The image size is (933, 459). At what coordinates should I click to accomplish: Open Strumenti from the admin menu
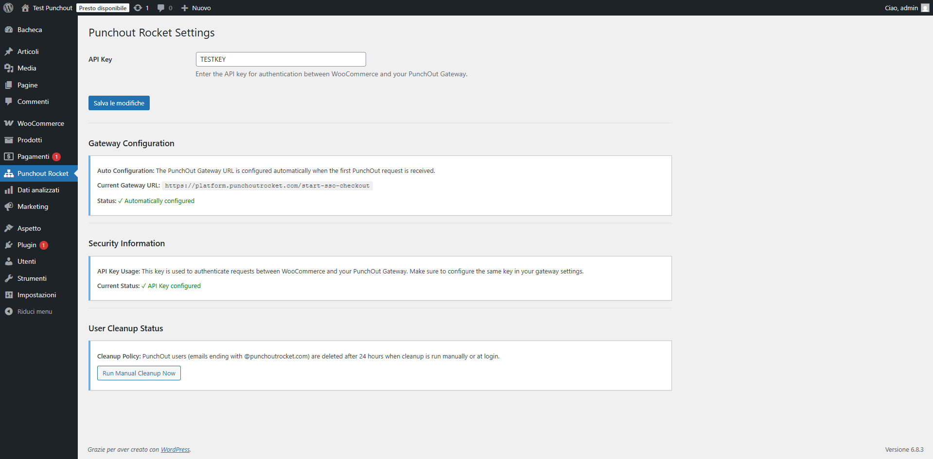pos(9,278)
